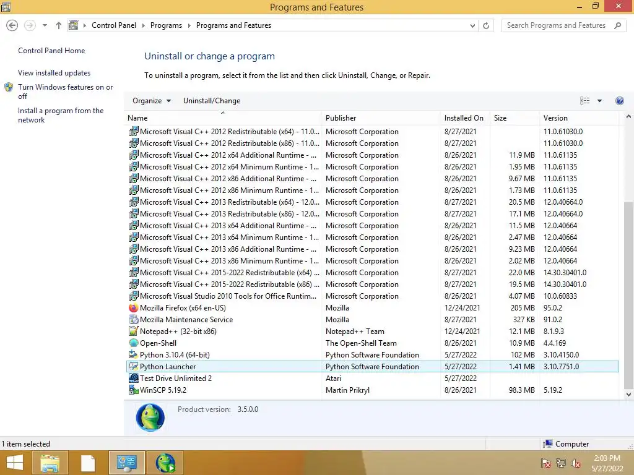This screenshot has height=475, width=634.
Task: Open recent locations dropdown arrow
Action: click(45, 25)
